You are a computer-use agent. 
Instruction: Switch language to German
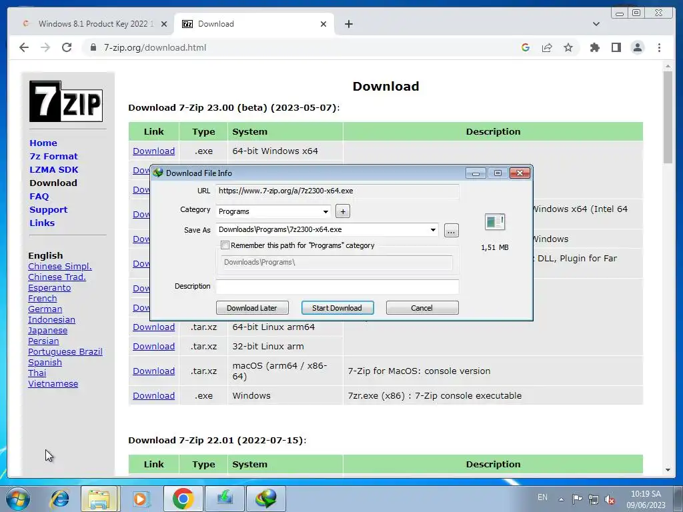click(45, 309)
